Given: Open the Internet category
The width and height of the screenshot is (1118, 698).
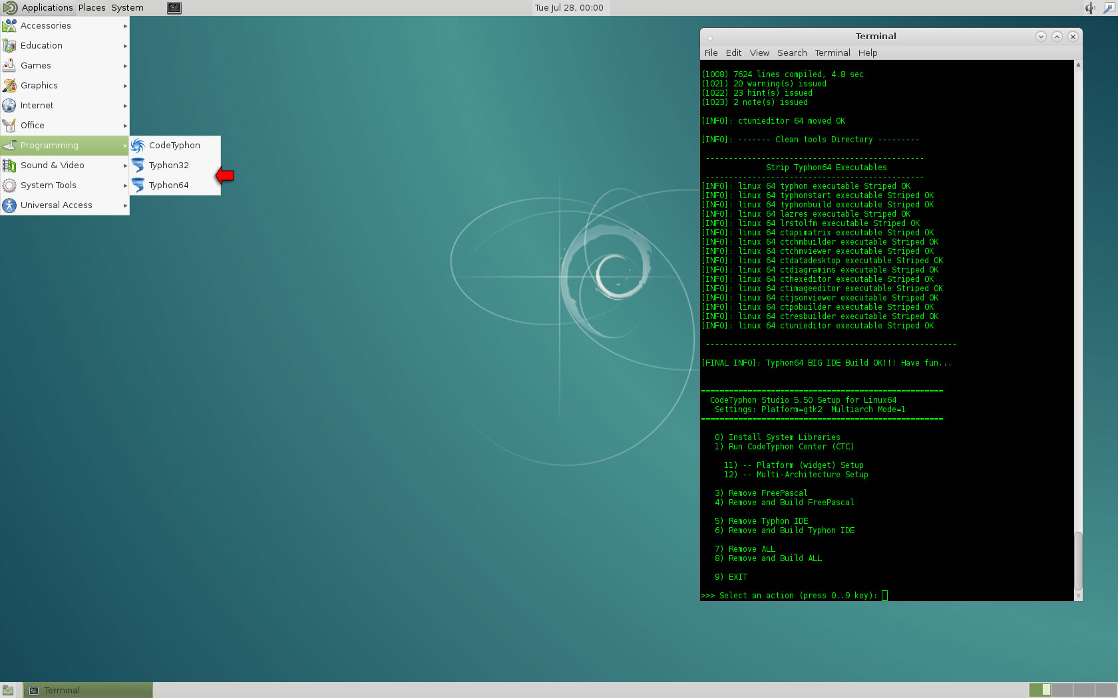Looking at the screenshot, I should coord(65,106).
